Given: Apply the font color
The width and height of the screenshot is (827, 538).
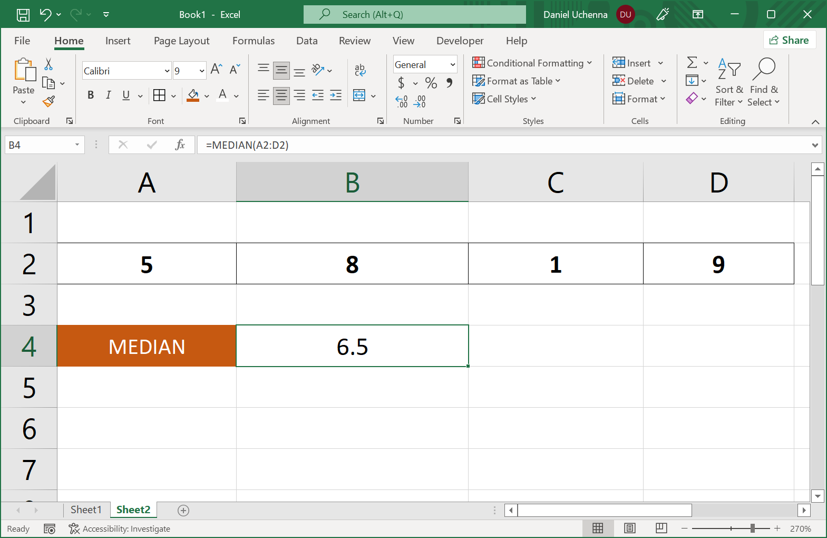Looking at the screenshot, I should [222, 95].
